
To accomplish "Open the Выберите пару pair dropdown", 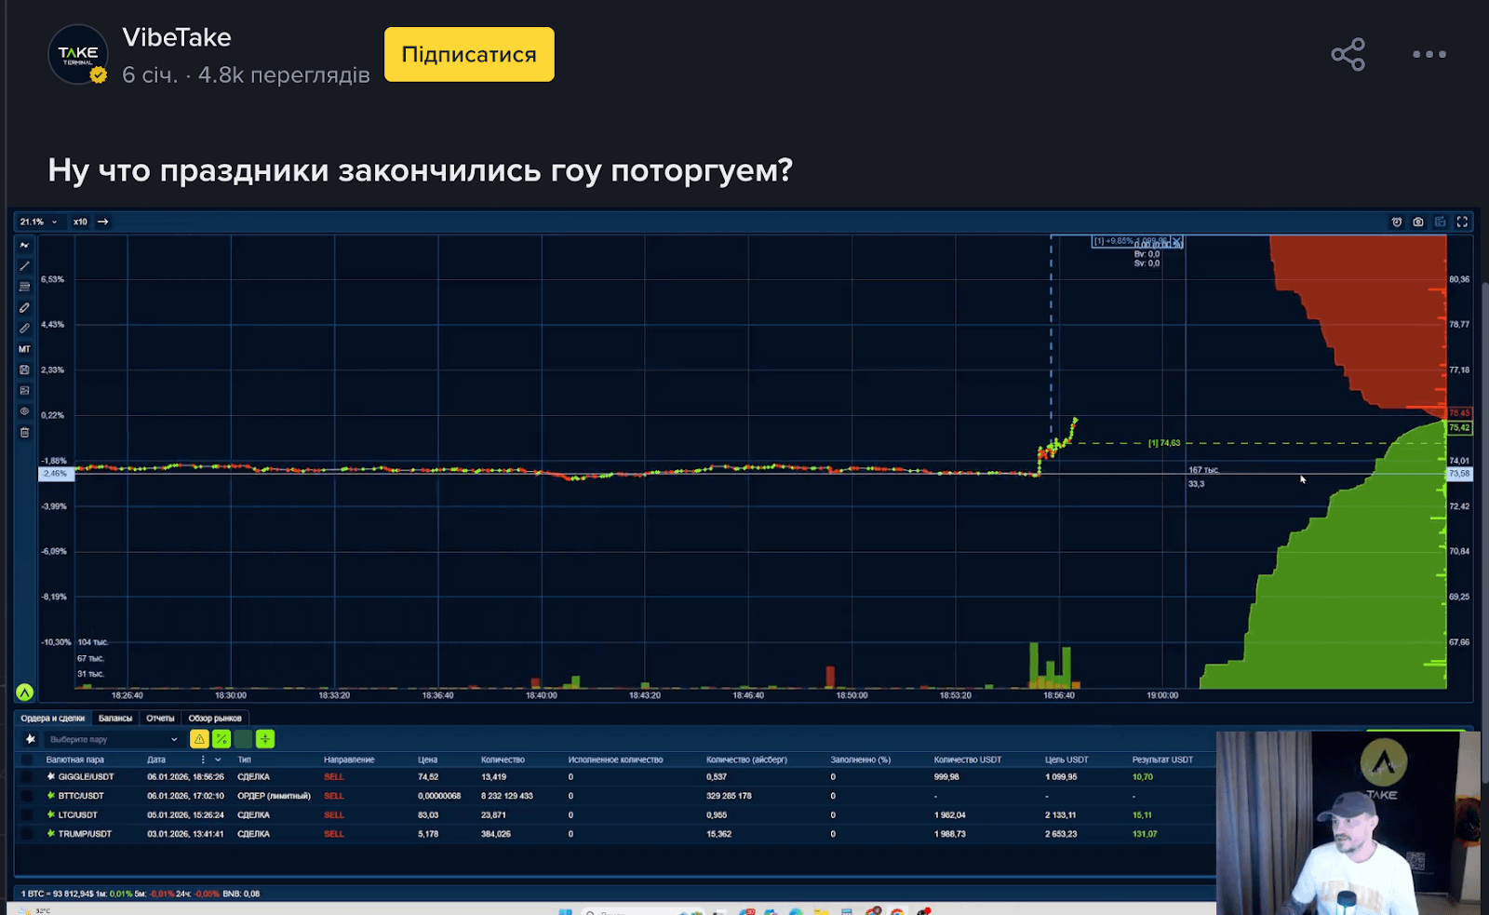I will [x=114, y=739].
